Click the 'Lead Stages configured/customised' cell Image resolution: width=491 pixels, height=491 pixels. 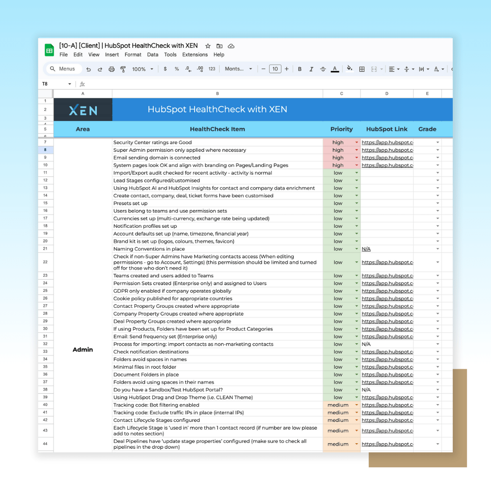(x=217, y=180)
